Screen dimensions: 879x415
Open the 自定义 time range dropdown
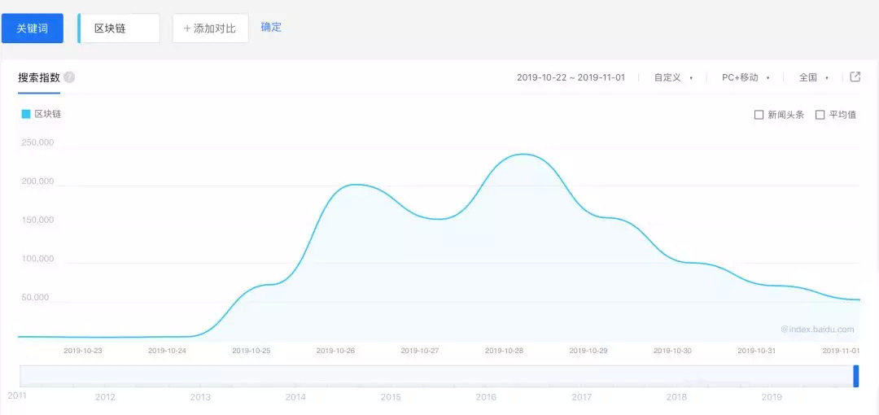[x=673, y=77]
